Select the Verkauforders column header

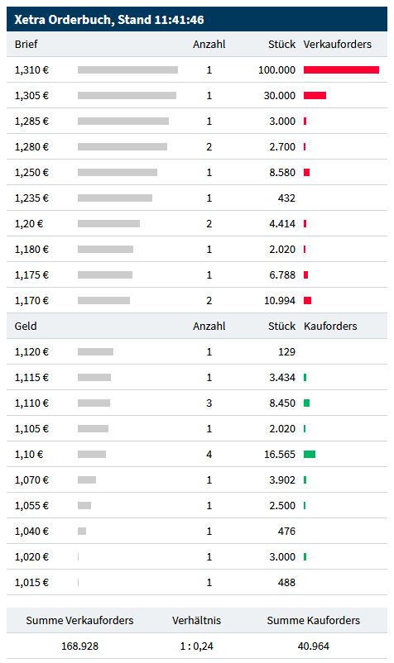[x=337, y=44]
